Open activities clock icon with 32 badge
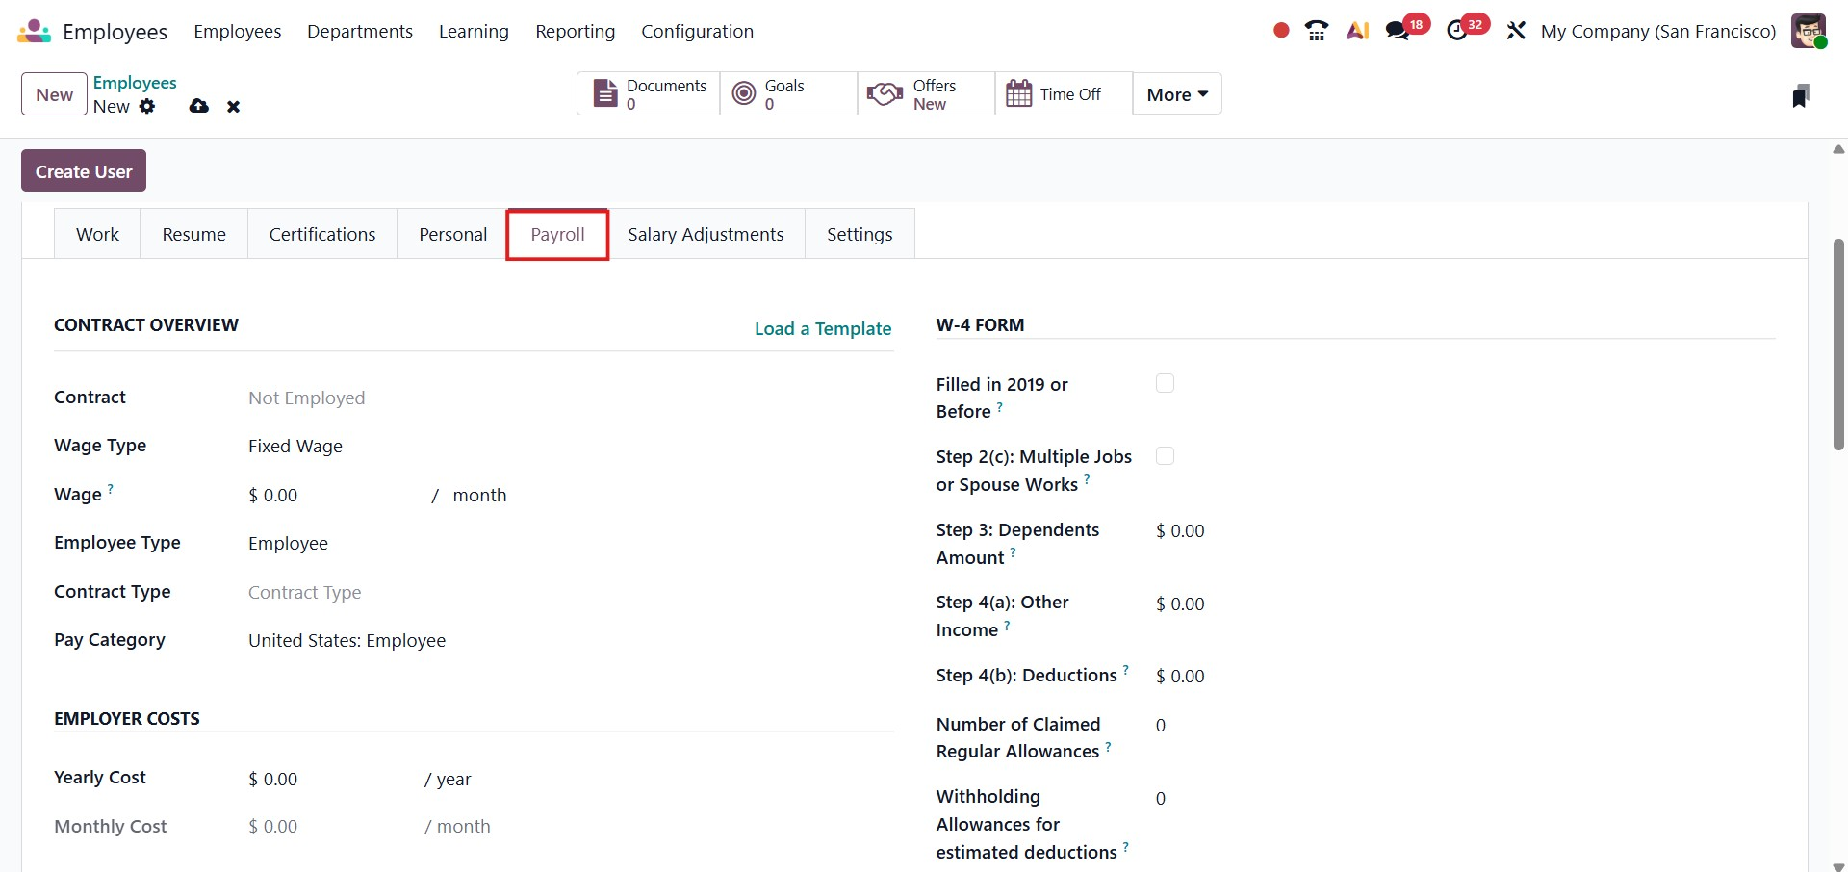1848x872 pixels. (1457, 31)
